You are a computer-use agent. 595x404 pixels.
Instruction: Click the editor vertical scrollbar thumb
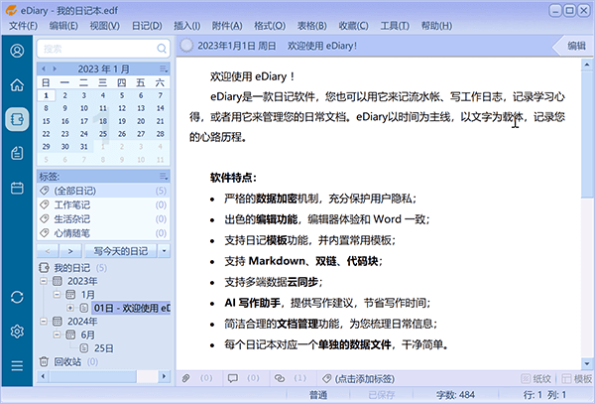point(587,134)
